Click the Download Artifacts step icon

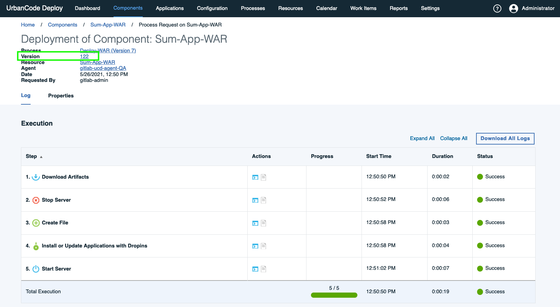[x=36, y=177]
